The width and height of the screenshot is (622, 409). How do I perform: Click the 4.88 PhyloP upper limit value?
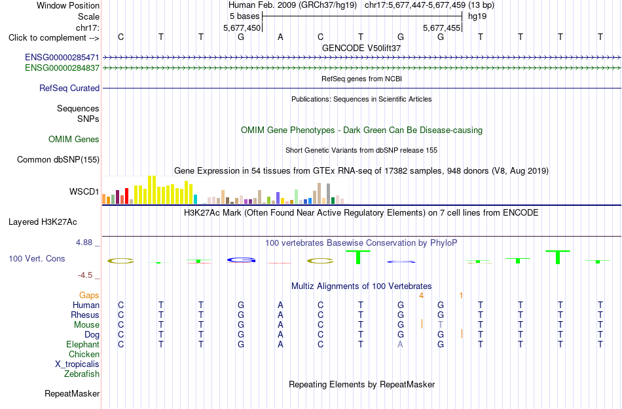(x=84, y=243)
